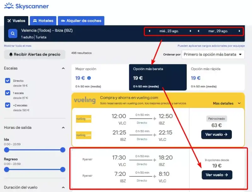Click the info icon beside Mejor opción price
The width and height of the screenshot is (252, 192).
89,78
